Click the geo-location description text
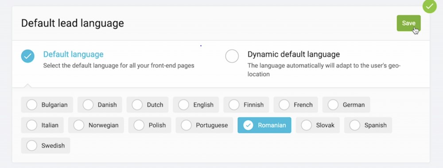443x168 pixels. 324,70
